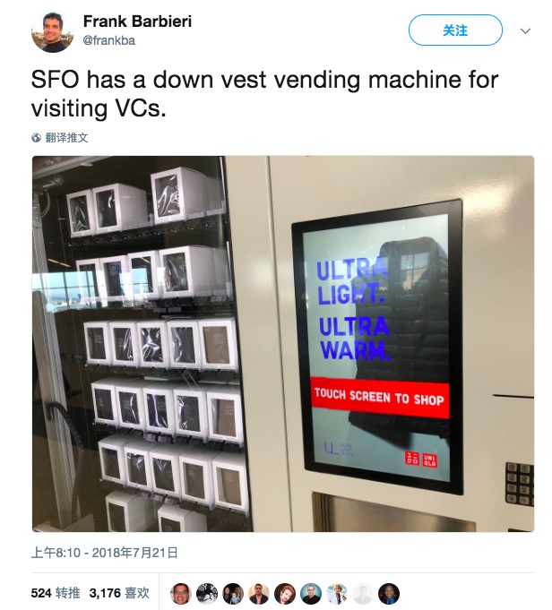Screen dimensions: 552x610
Task: Open the faded gray default liker avatar
Action: (x=363, y=593)
